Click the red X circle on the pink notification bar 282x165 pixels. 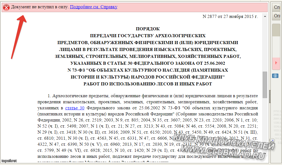(6, 7)
